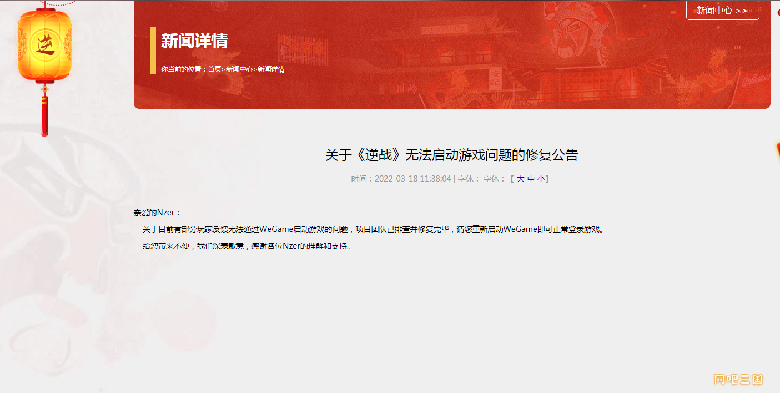Set font size to 小
Screen dimensions: 780x393
(x=541, y=179)
